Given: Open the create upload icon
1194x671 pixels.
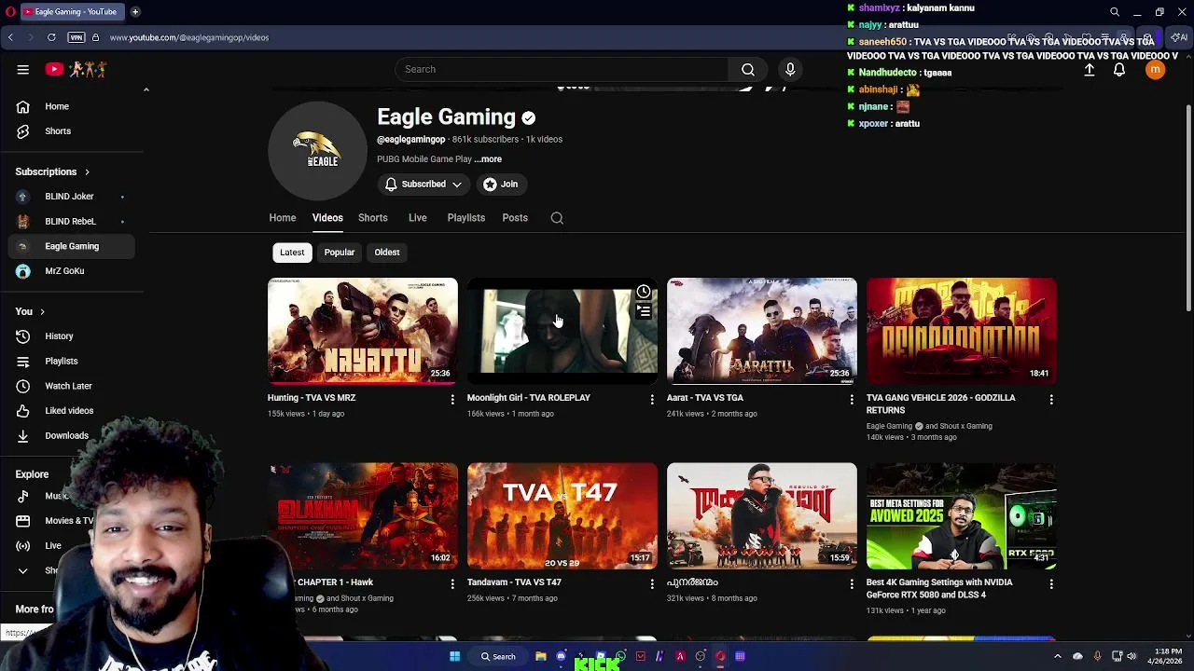Looking at the screenshot, I should click(x=1089, y=70).
